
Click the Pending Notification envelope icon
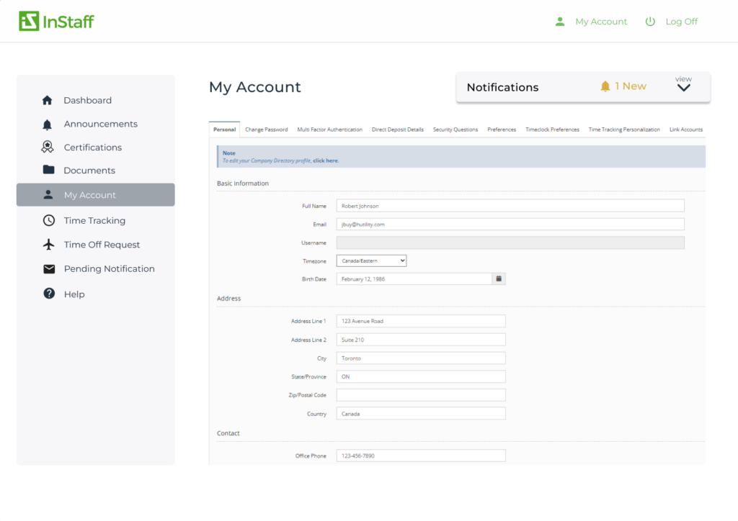point(49,268)
